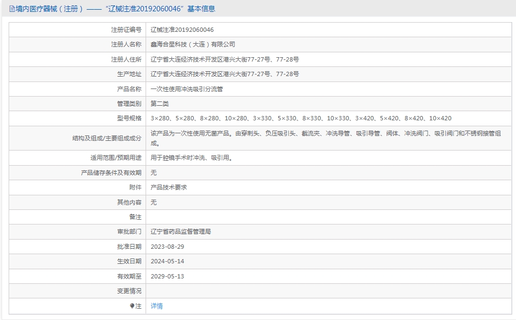Click the 管理类别 label

click(129, 104)
